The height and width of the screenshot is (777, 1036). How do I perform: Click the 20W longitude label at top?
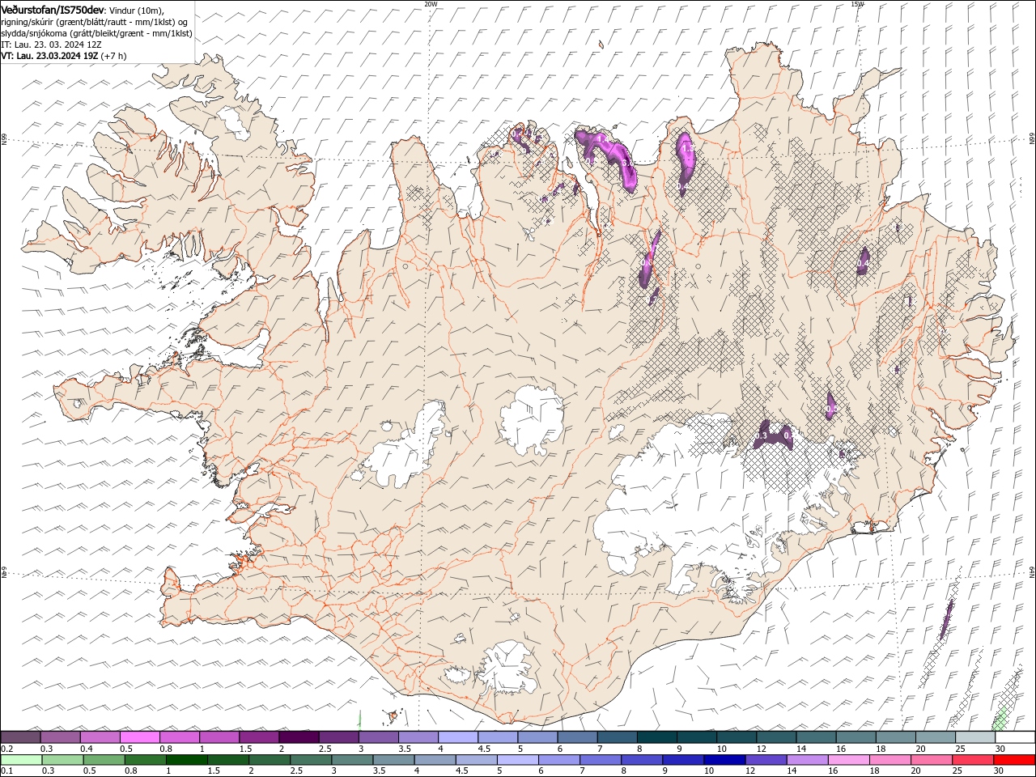coord(431,3)
